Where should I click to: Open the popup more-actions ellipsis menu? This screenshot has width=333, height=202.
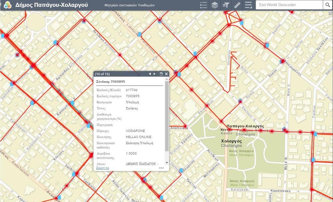point(161,168)
